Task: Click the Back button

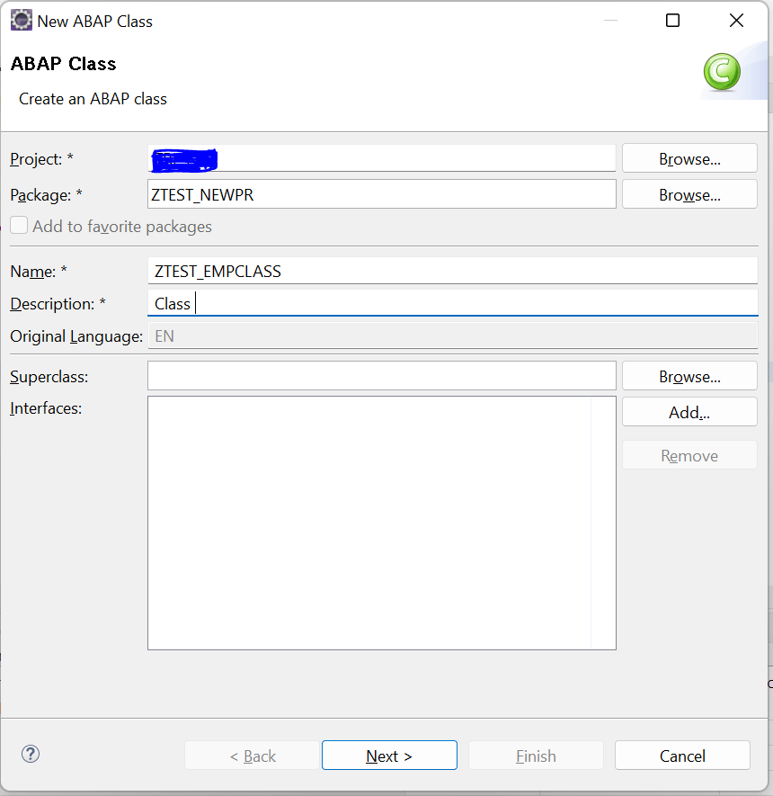Action: pos(252,756)
